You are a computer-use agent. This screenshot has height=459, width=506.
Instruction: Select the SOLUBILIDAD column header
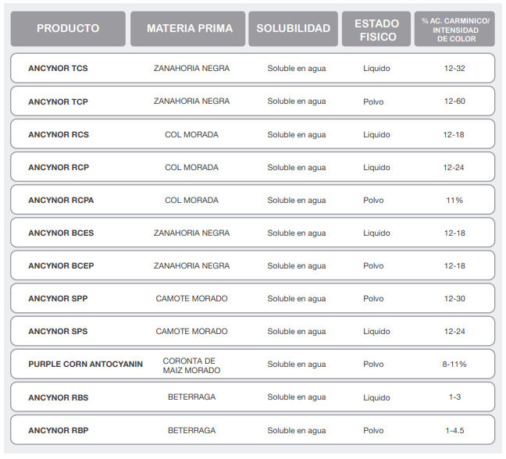[x=294, y=29]
